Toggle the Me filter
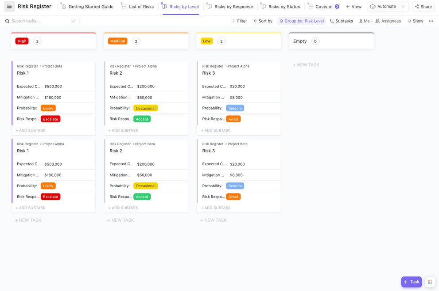 (364, 21)
